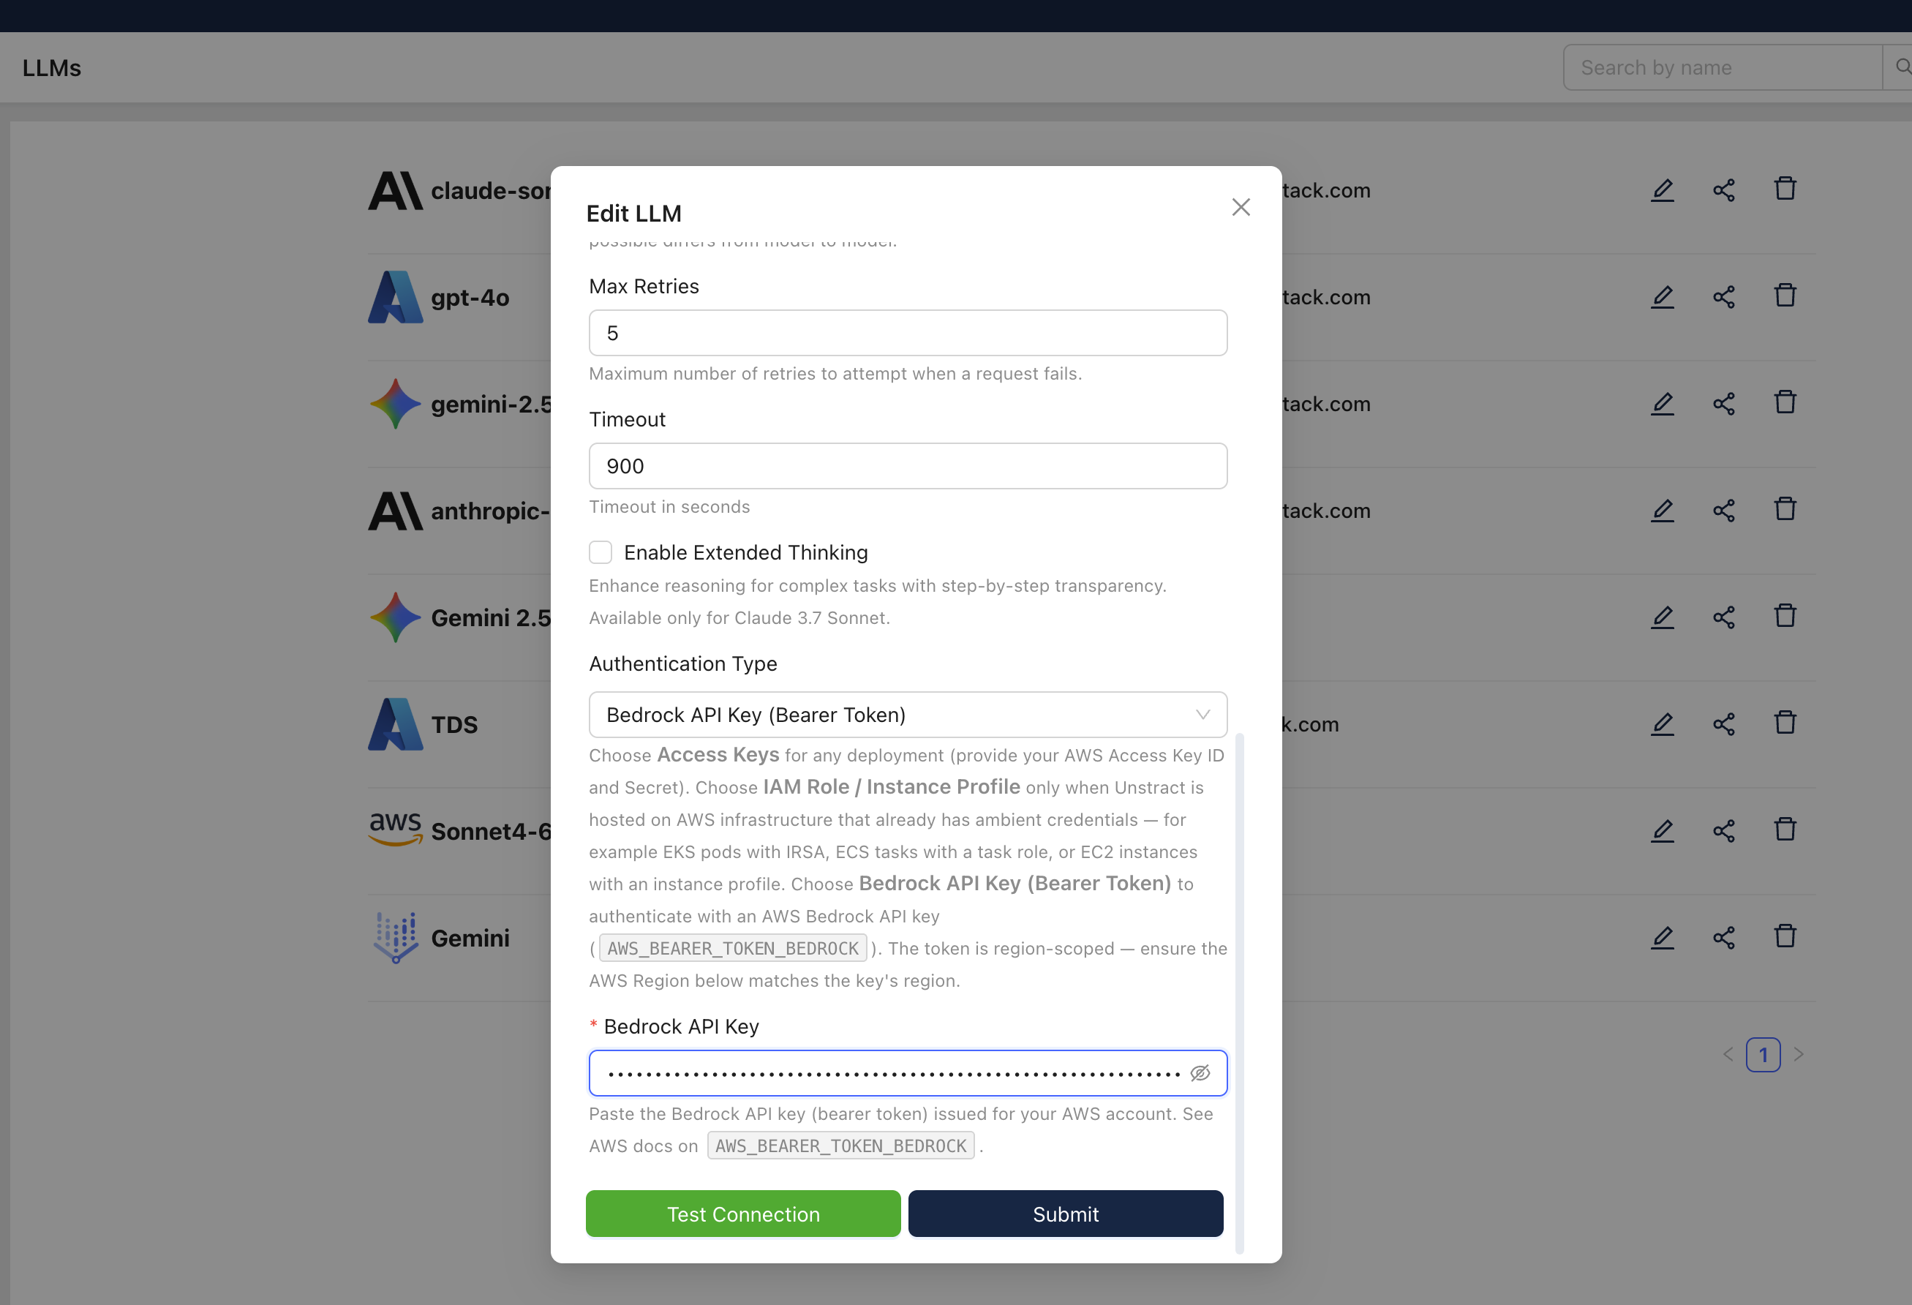Click the Azure logo of TDS row
Viewport: 1912px width, 1305px height.
click(395, 724)
